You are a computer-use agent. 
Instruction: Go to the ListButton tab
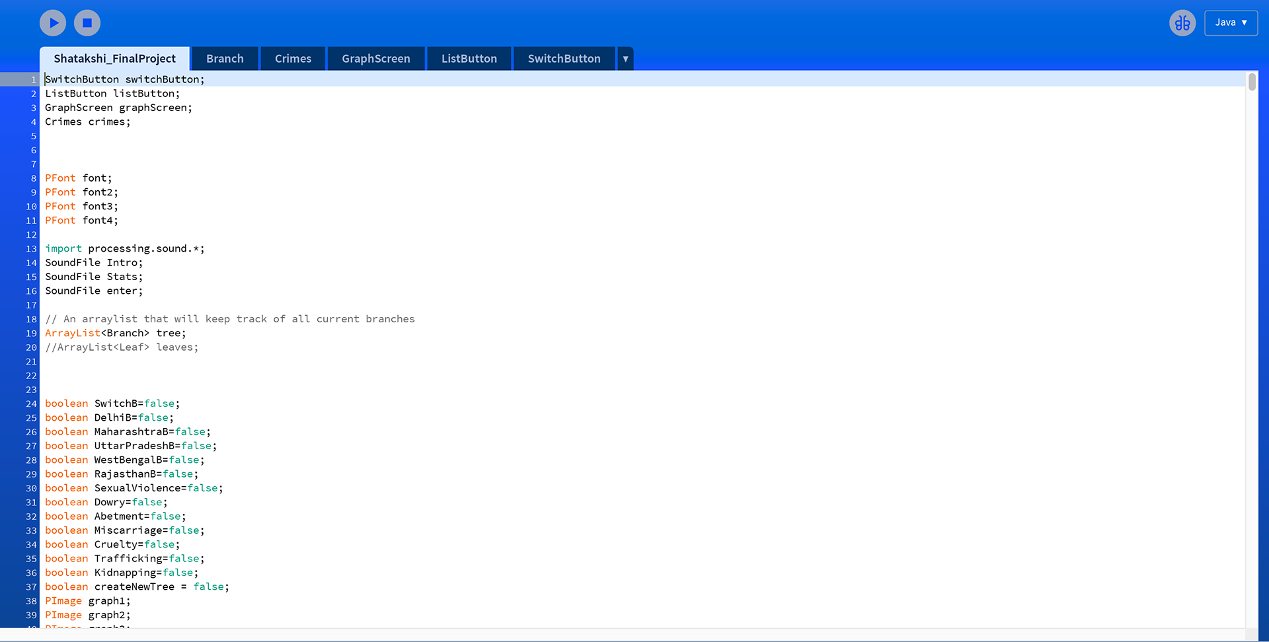[469, 59]
